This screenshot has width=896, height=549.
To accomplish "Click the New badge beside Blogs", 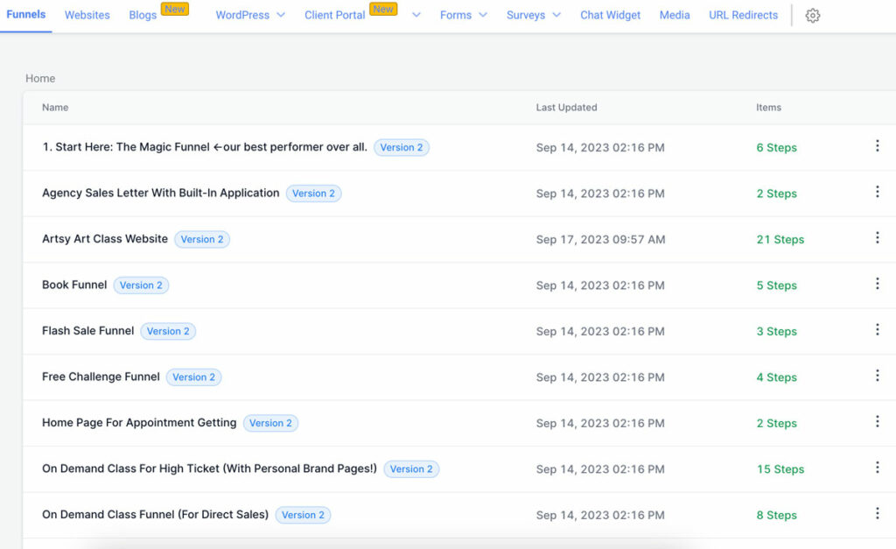I will click(x=175, y=9).
